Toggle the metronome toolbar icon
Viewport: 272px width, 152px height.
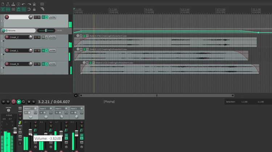point(34,4)
